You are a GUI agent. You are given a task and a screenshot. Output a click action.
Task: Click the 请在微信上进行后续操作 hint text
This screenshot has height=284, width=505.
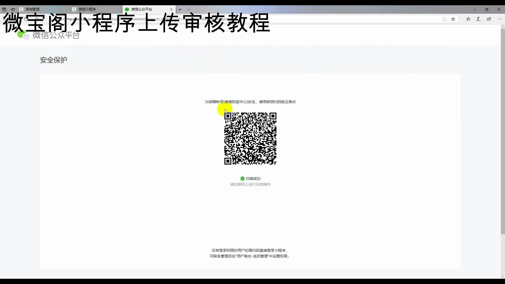250,184
